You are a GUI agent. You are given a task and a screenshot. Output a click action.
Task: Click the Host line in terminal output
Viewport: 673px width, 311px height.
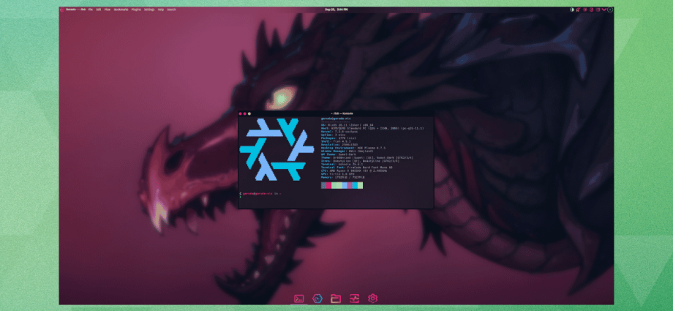(x=372, y=129)
